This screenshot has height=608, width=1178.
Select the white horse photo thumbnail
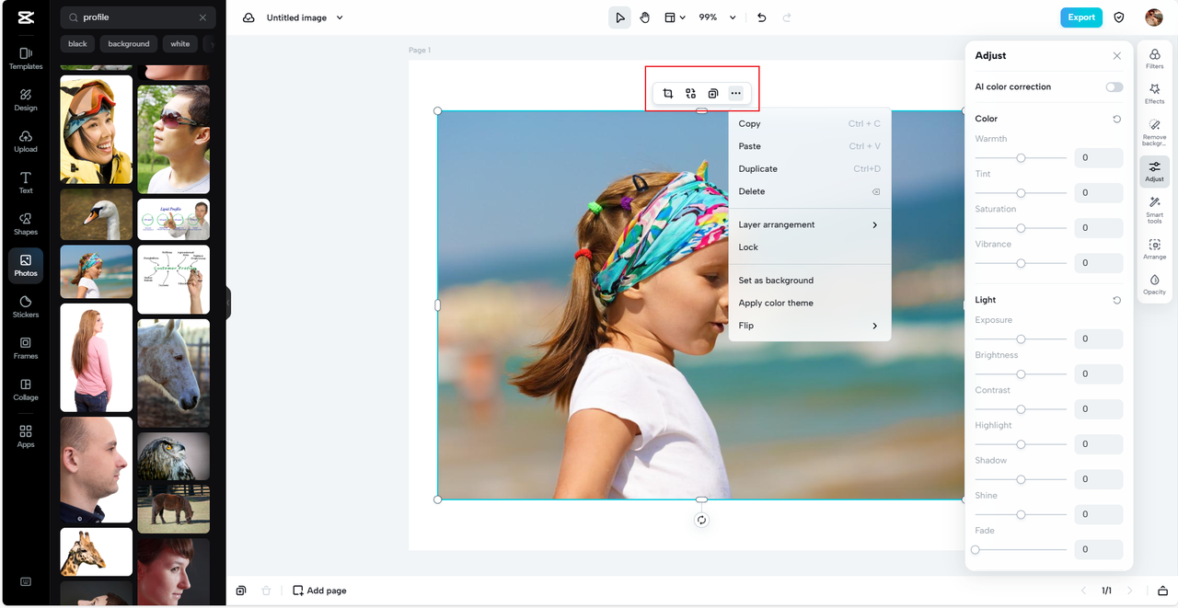click(x=174, y=373)
